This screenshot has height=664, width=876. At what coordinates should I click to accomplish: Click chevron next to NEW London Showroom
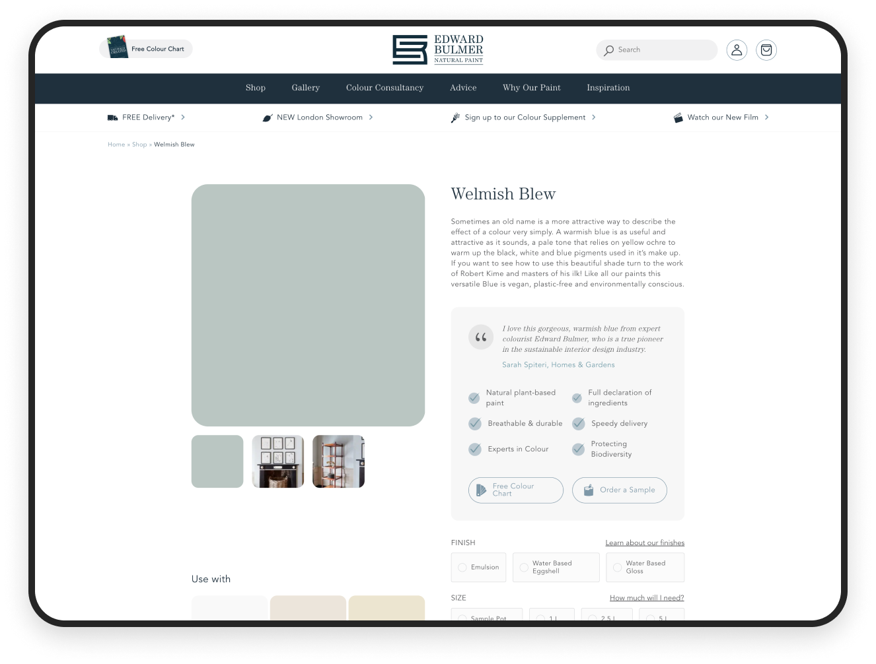(371, 117)
